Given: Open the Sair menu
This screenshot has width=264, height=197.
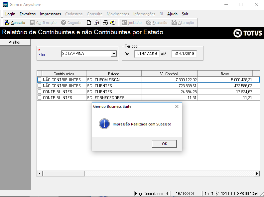Looking at the screenshot, I should coord(185,14).
